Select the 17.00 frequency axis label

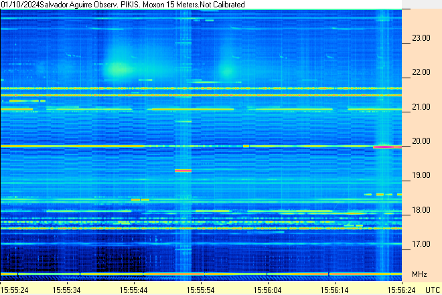pos(421,243)
